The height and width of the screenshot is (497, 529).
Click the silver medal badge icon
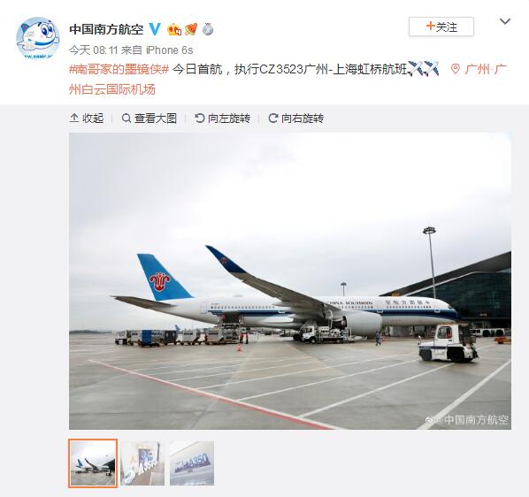[x=208, y=29]
